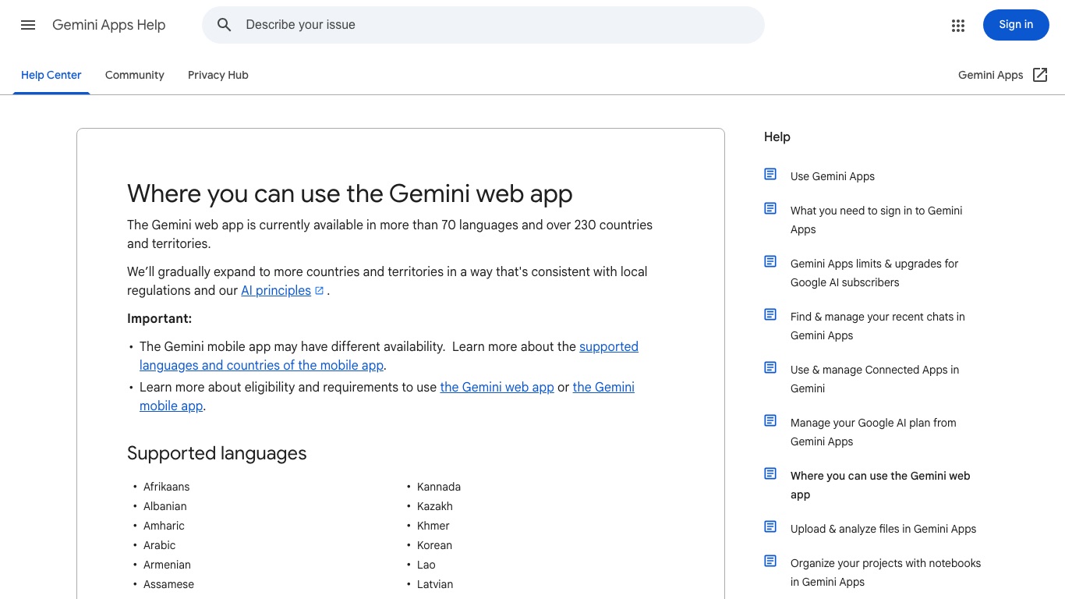
Task: Open Organize your projects with notebooks article
Action: [x=886, y=572]
